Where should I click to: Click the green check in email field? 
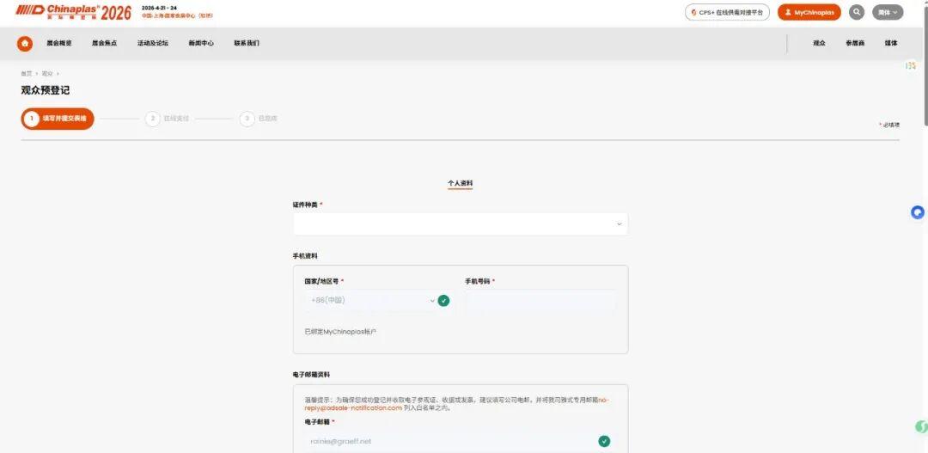(x=604, y=441)
